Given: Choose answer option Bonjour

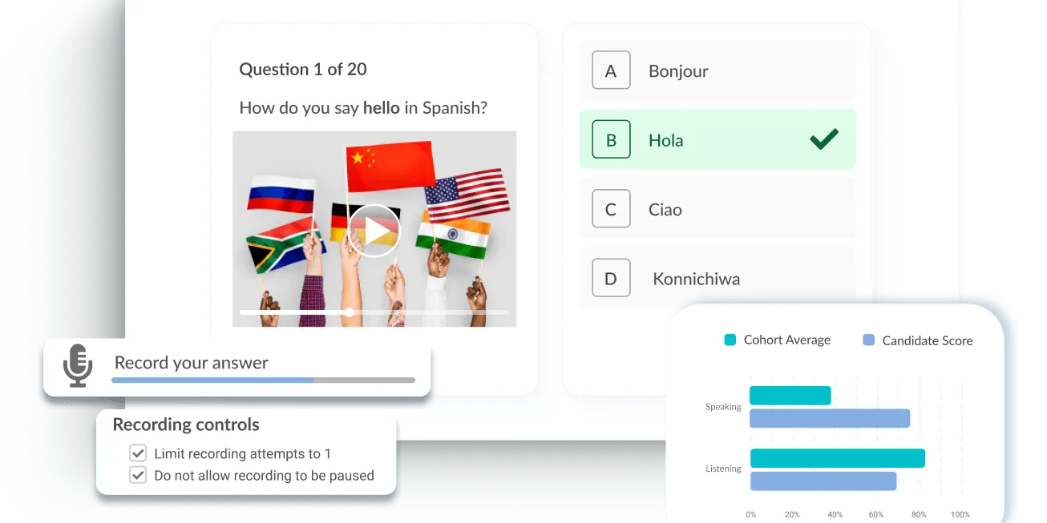Looking at the screenshot, I should click(x=678, y=71).
